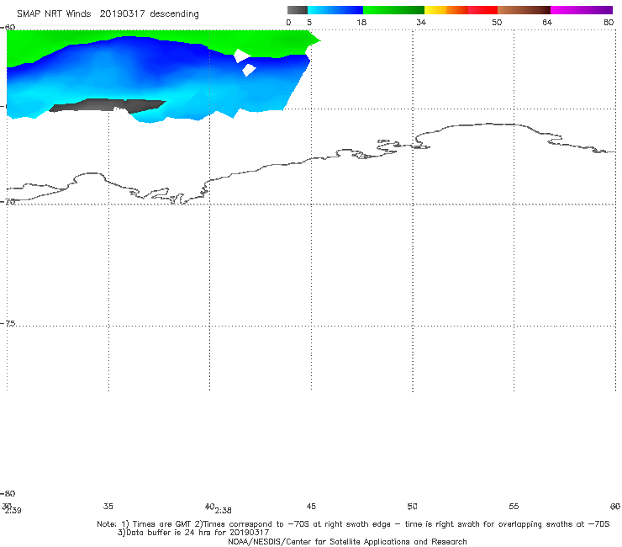Click the swath time "2:38" near longitude 40
Screen dimensions: 622x547
pyautogui.click(x=224, y=511)
